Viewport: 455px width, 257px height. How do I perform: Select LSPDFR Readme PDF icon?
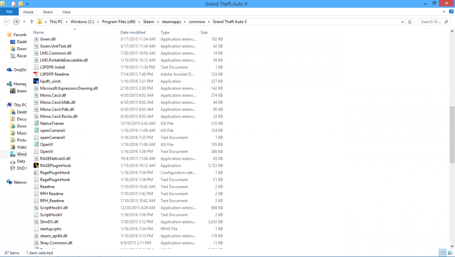tap(36, 74)
